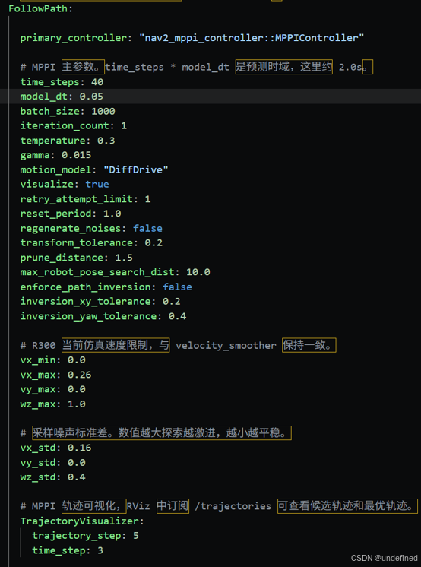Image resolution: width=421 pixels, height=567 pixels.
Task: Click the gamma: 0.015 line
Action: (55, 155)
